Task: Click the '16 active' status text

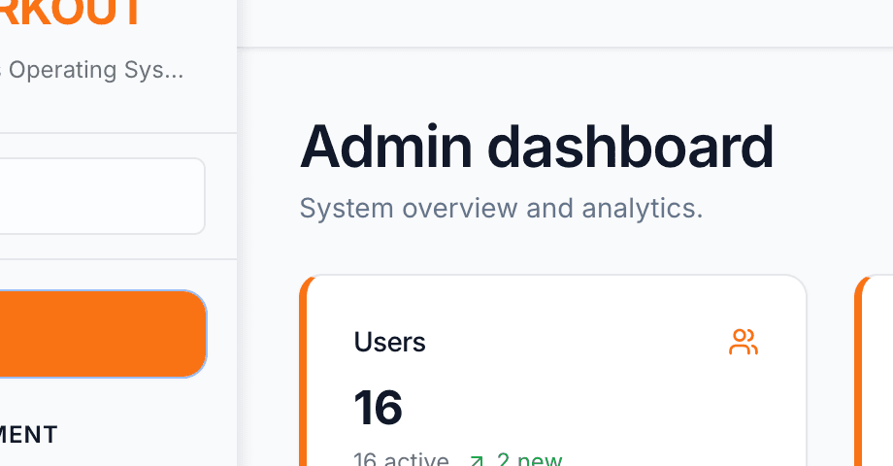Action: (x=401, y=459)
